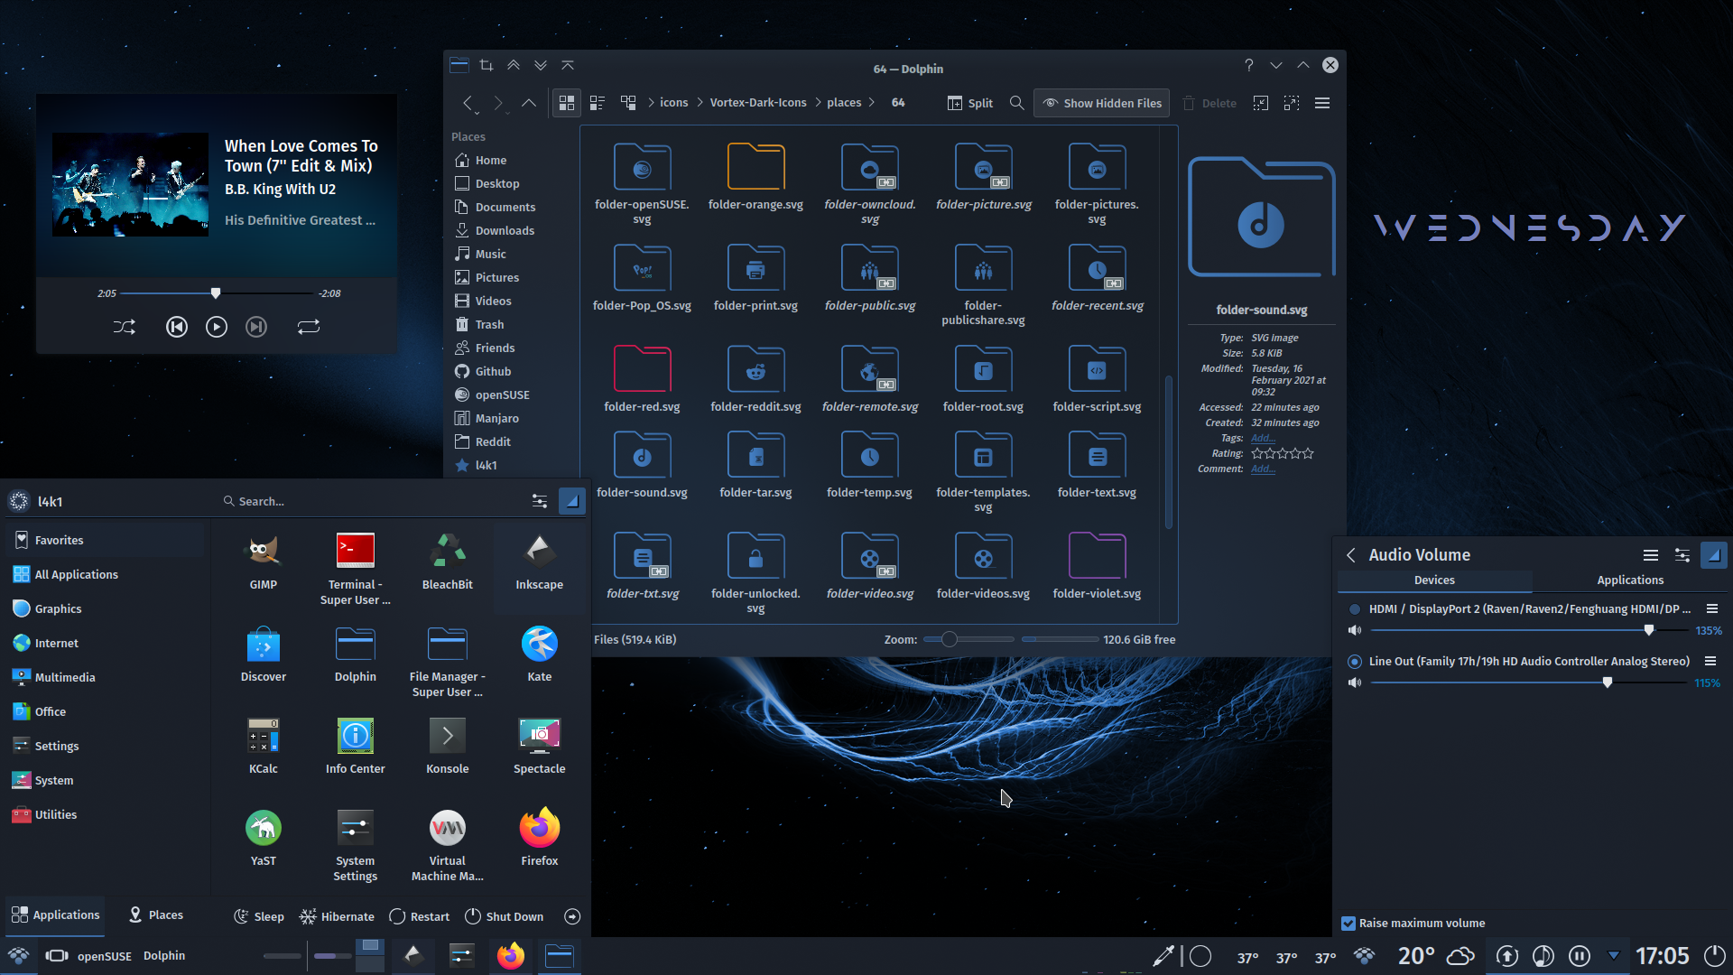Screen dimensions: 1733x975
Task: Activate Dolphin's search icon
Action: tap(1016, 103)
